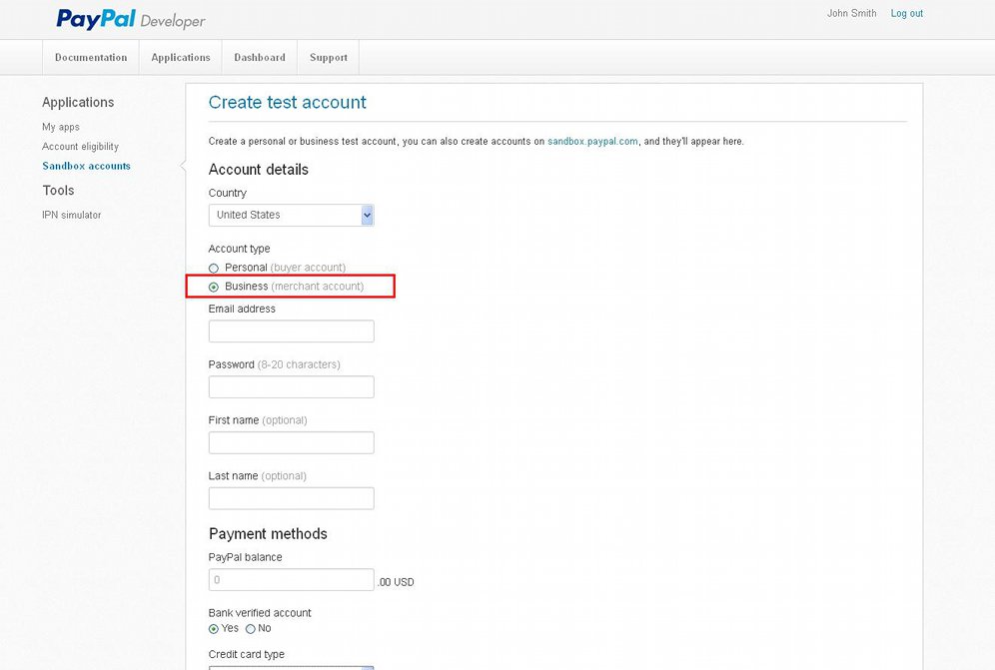Open the Documentation nav tab

(x=91, y=57)
